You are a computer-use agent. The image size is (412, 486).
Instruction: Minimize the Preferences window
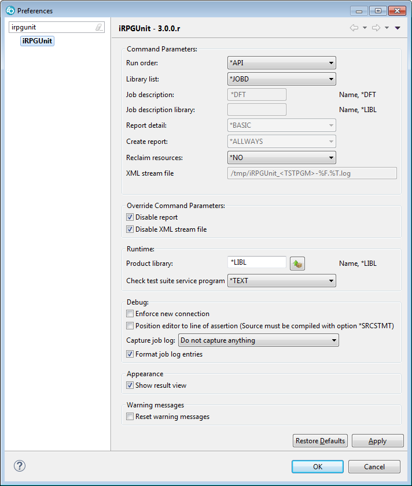(x=359, y=11)
